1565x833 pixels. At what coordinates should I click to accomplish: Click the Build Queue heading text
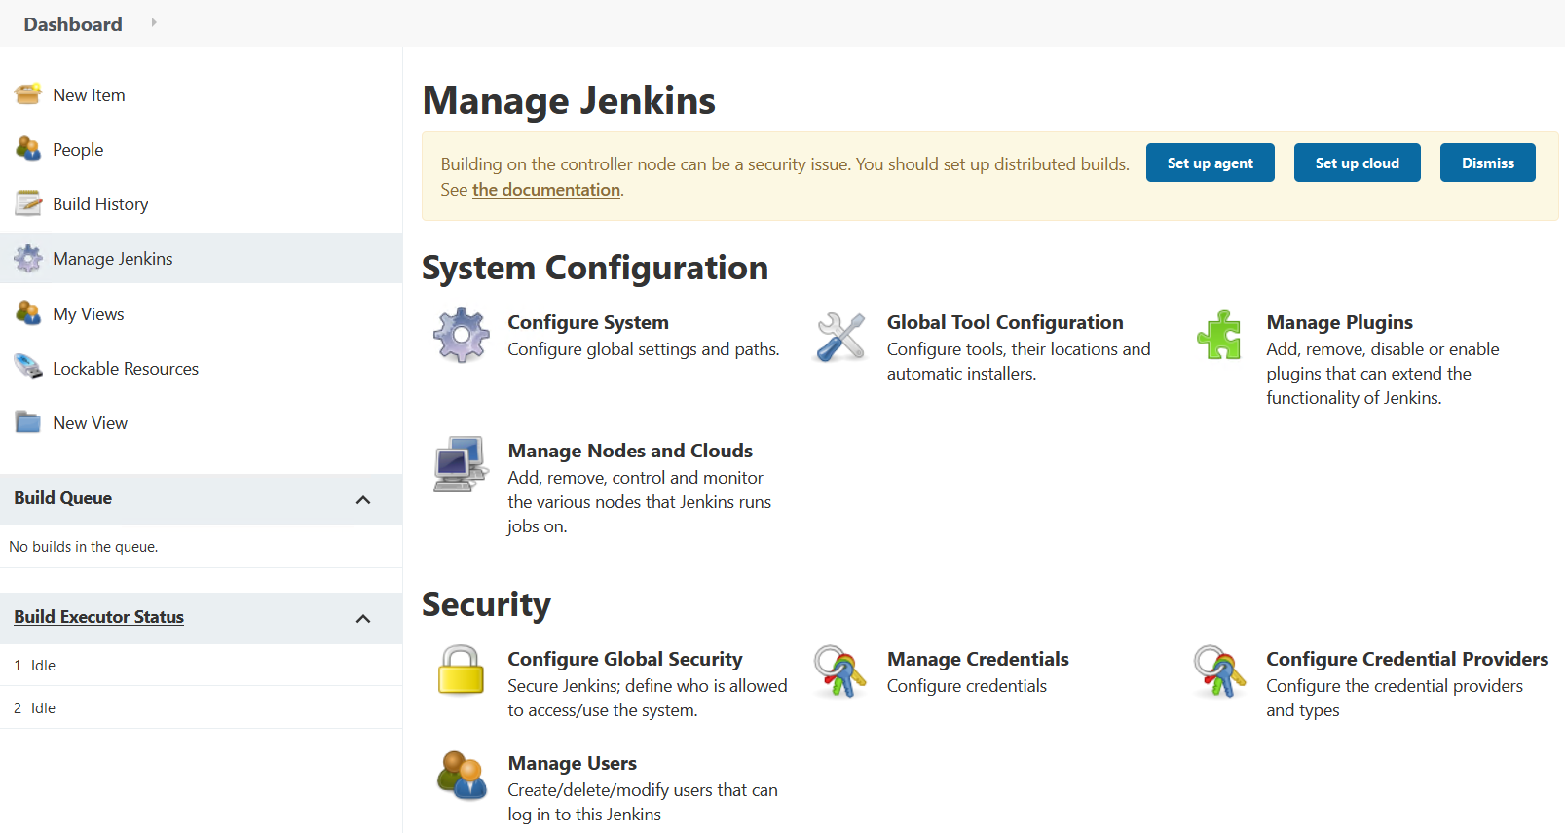[62, 498]
